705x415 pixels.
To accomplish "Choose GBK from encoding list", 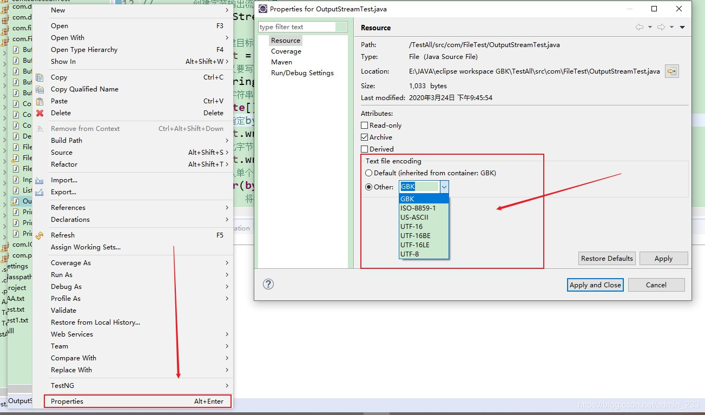I will (x=424, y=199).
